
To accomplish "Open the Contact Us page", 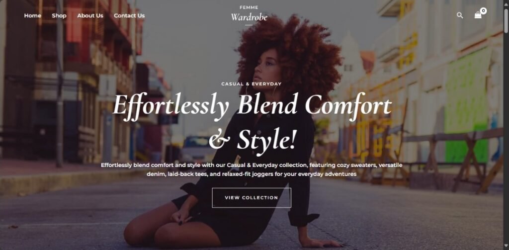I will pyautogui.click(x=129, y=15).
